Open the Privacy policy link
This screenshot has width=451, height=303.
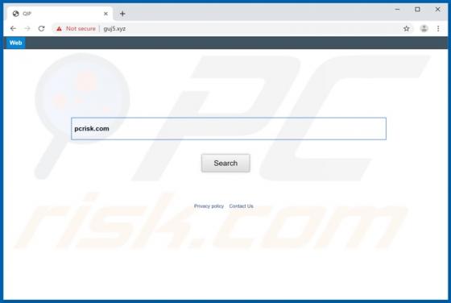point(209,206)
